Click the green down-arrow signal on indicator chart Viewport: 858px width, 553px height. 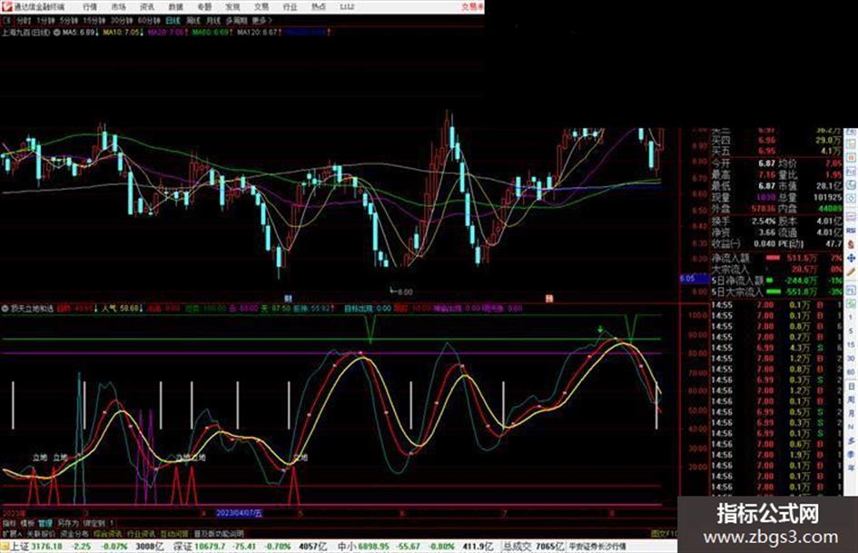tap(600, 330)
